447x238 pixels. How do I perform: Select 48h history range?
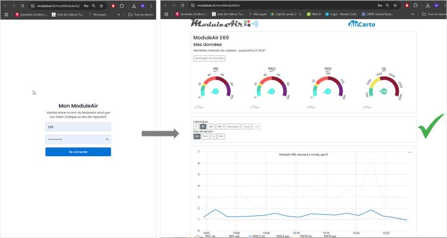(x=220, y=126)
